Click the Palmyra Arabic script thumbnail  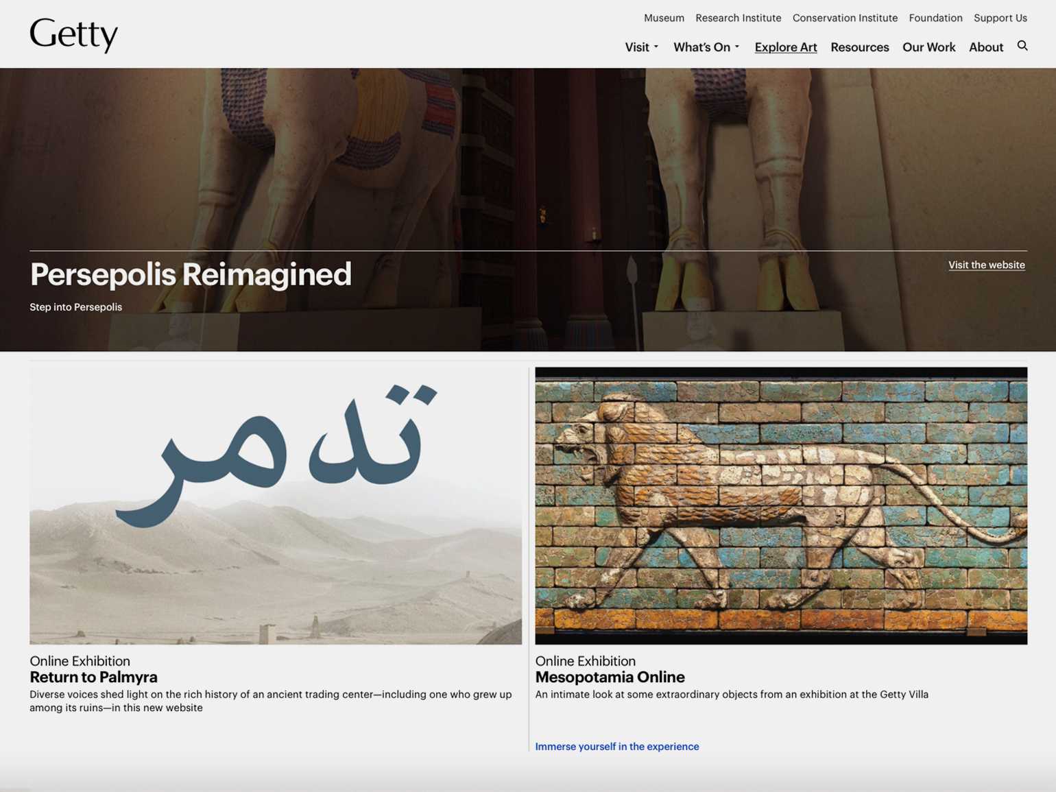[276, 505]
